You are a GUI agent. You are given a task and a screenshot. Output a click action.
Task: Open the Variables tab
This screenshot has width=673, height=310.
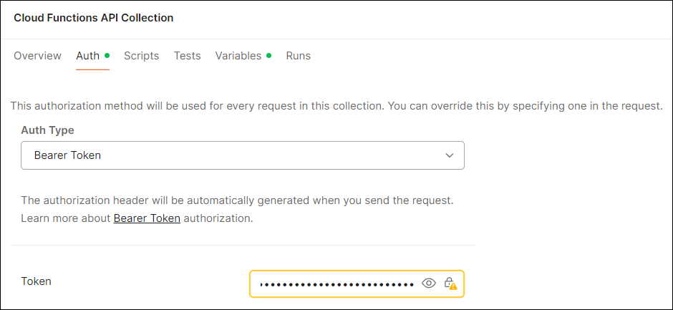pos(238,56)
